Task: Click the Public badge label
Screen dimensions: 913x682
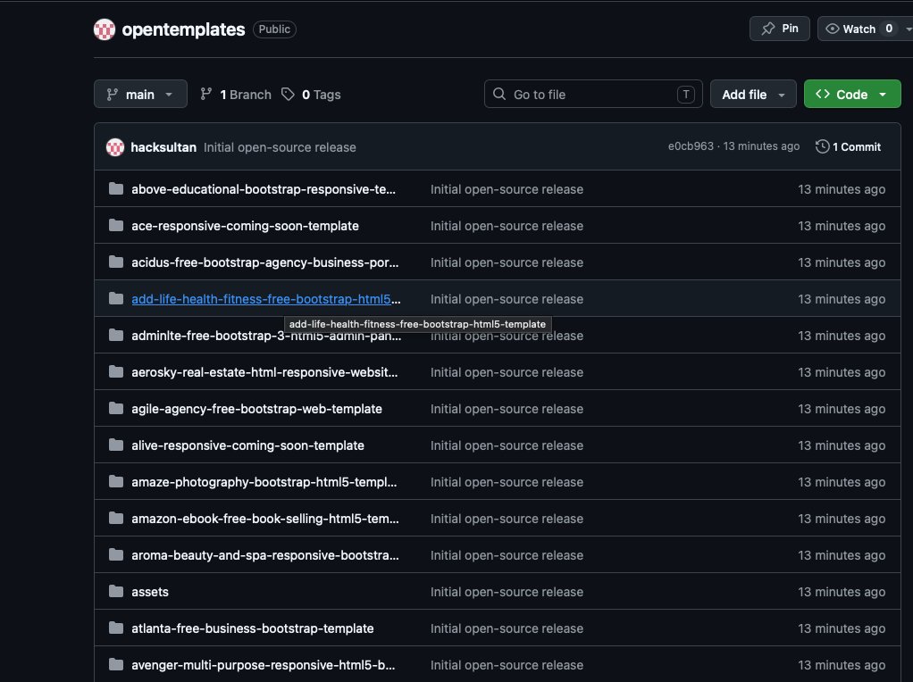Action: point(274,29)
